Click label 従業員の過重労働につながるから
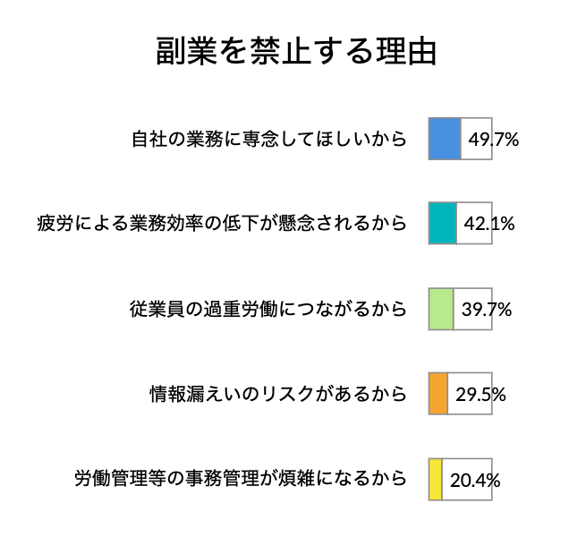Screen dimensions: 569x537 (x=268, y=309)
